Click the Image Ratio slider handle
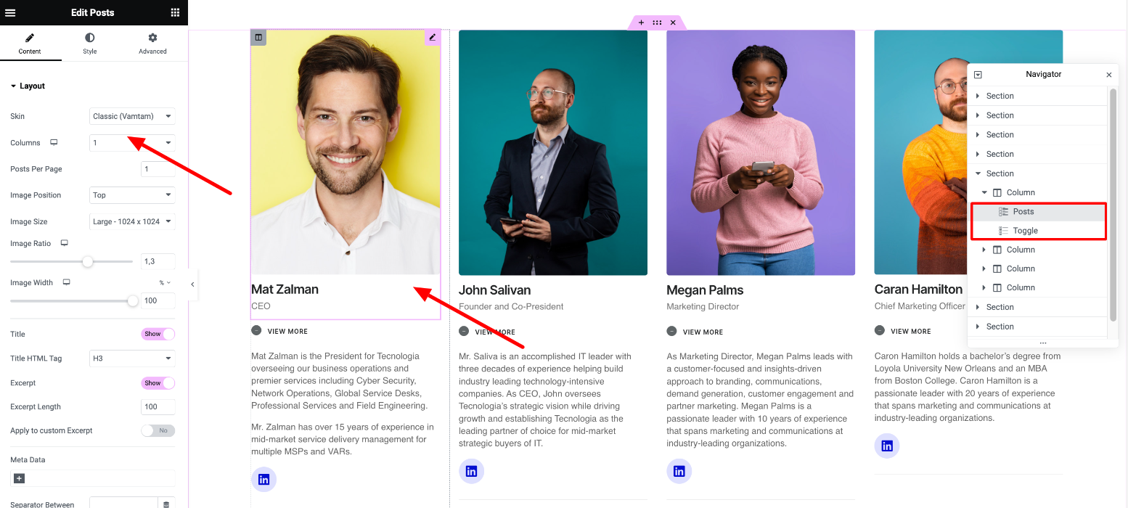 pos(88,261)
